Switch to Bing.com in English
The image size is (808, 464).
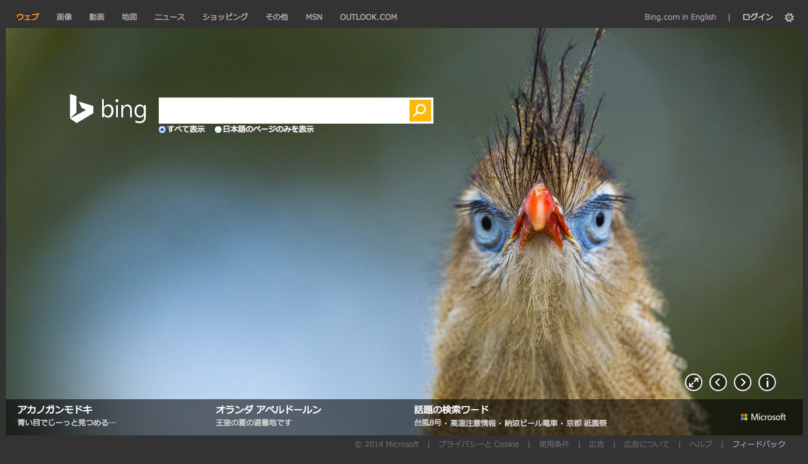tap(680, 17)
